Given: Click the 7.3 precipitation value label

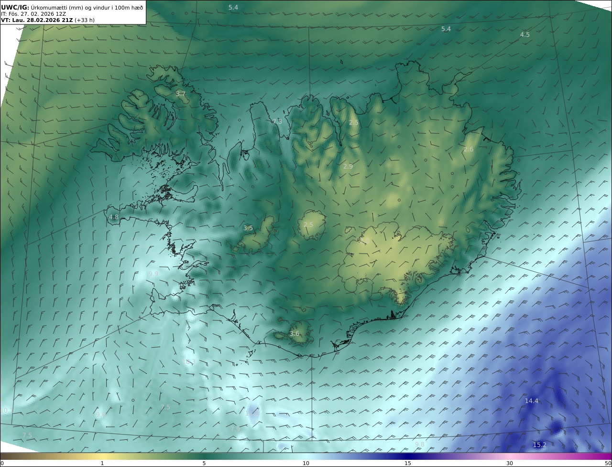Looking at the screenshot, I should coord(277,122).
